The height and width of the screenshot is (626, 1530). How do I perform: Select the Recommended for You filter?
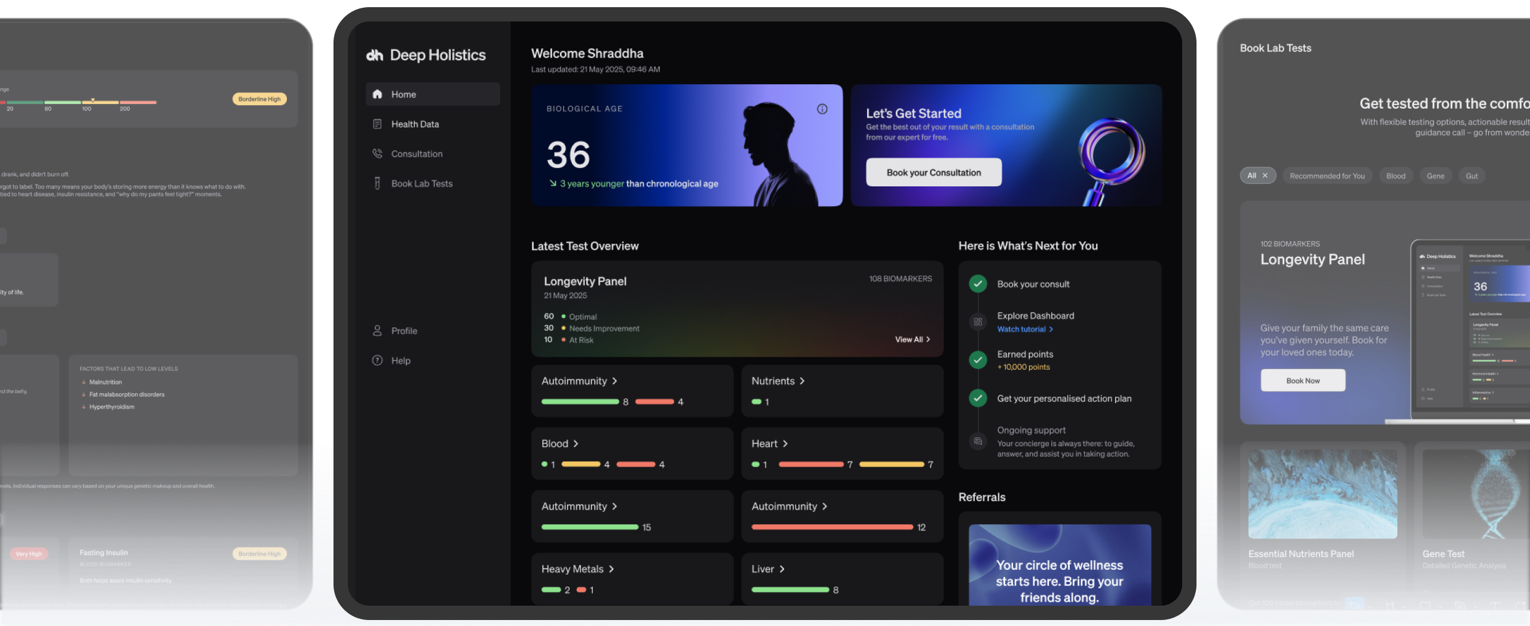pyautogui.click(x=1327, y=176)
